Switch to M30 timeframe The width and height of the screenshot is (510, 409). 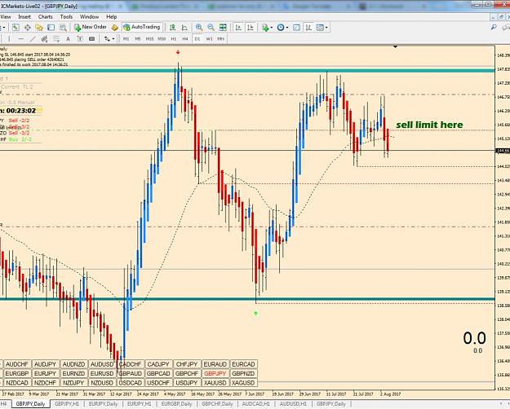click(x=162, y=39)
